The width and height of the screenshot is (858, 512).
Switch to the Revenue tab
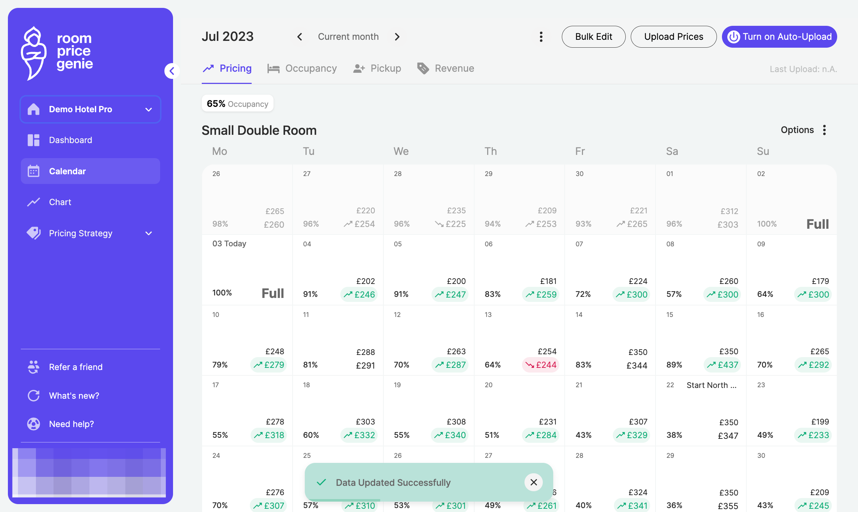pos(446,68)
